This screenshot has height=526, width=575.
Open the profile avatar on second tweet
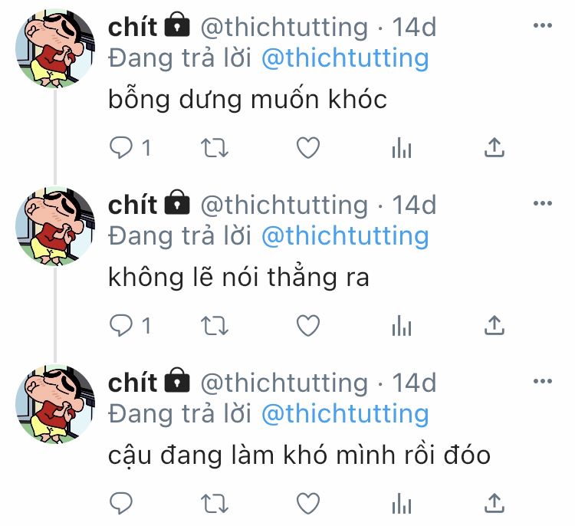click(x=55, y=226)
